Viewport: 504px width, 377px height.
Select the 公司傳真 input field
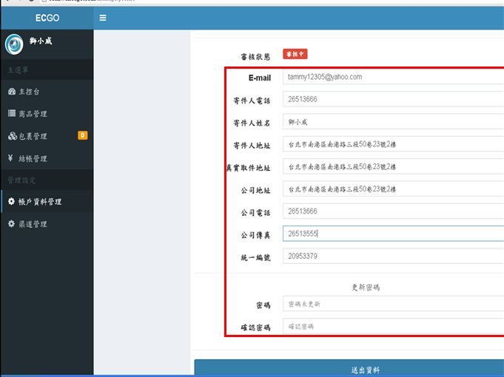point(392,234)
